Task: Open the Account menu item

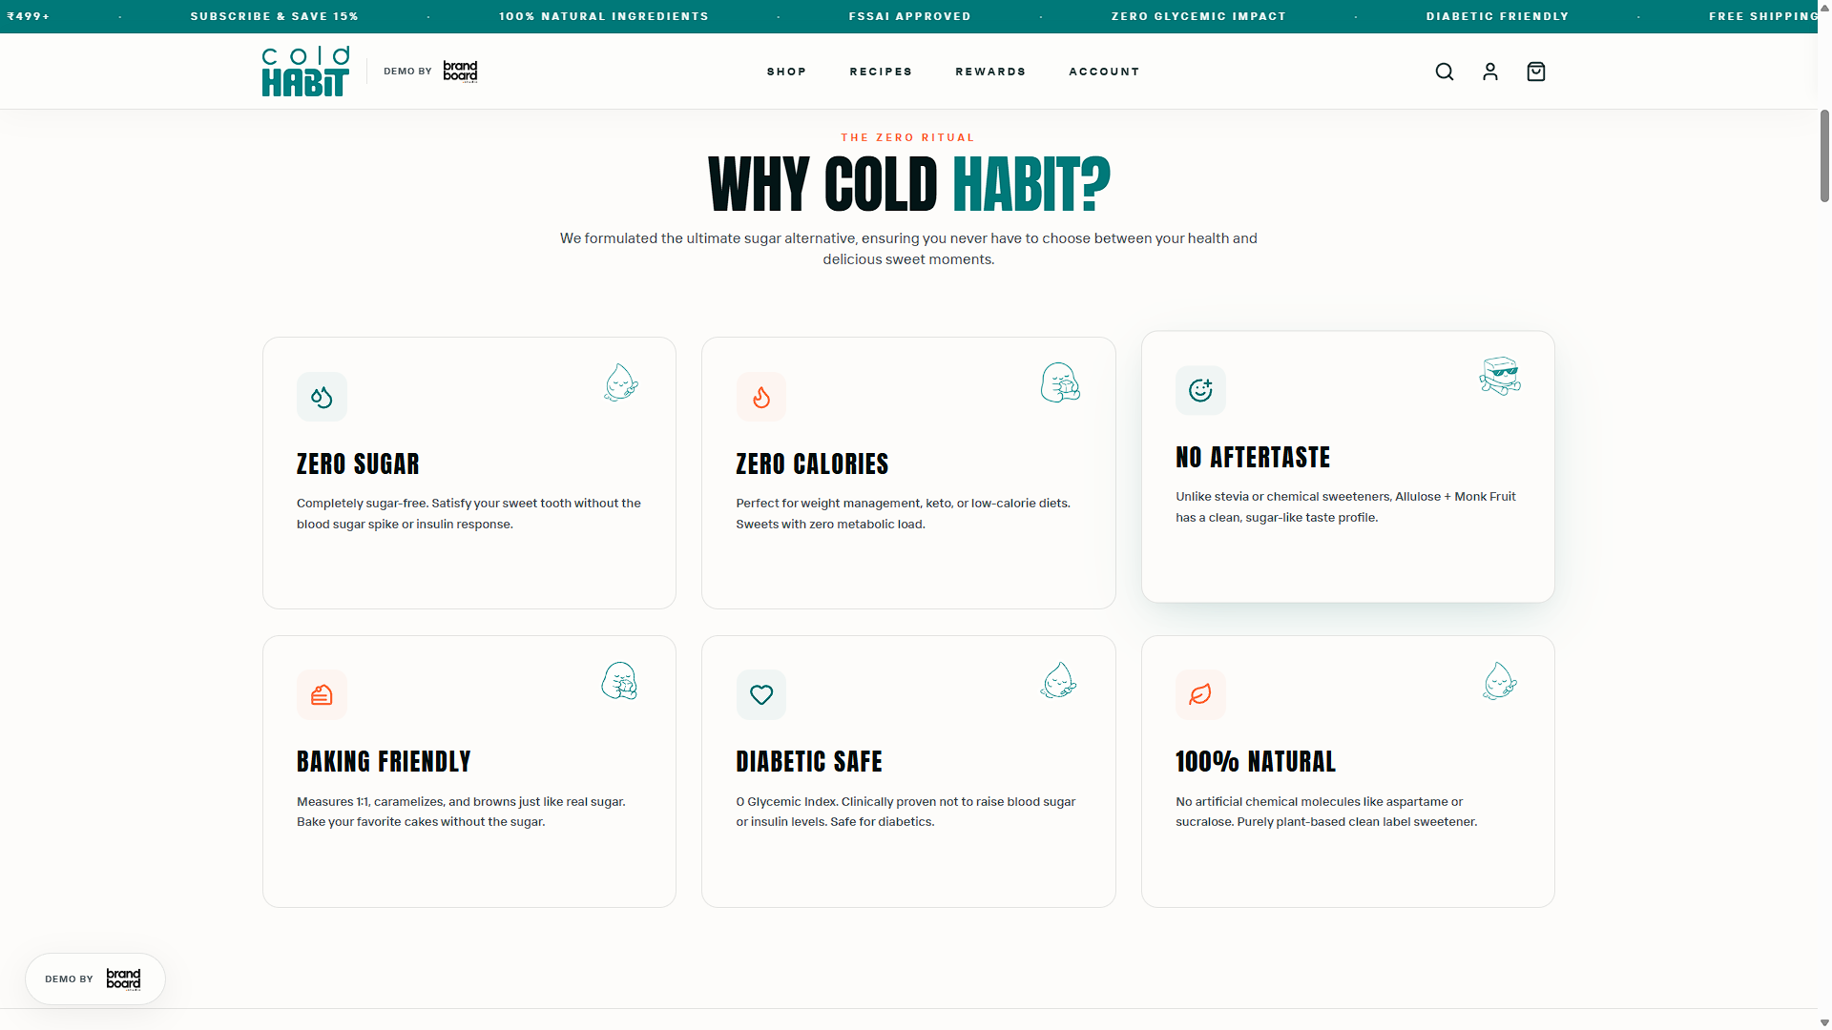Action: click(1104, 72)
